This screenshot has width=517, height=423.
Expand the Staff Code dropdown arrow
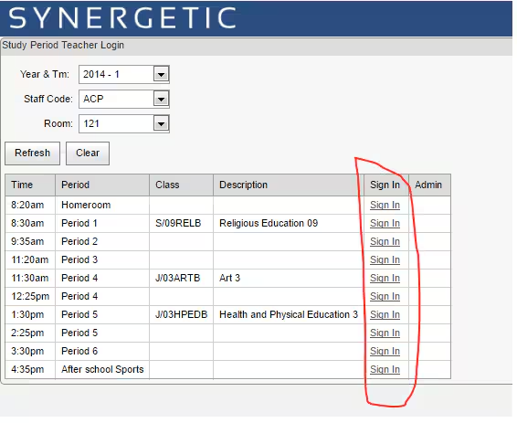[162, 99]
